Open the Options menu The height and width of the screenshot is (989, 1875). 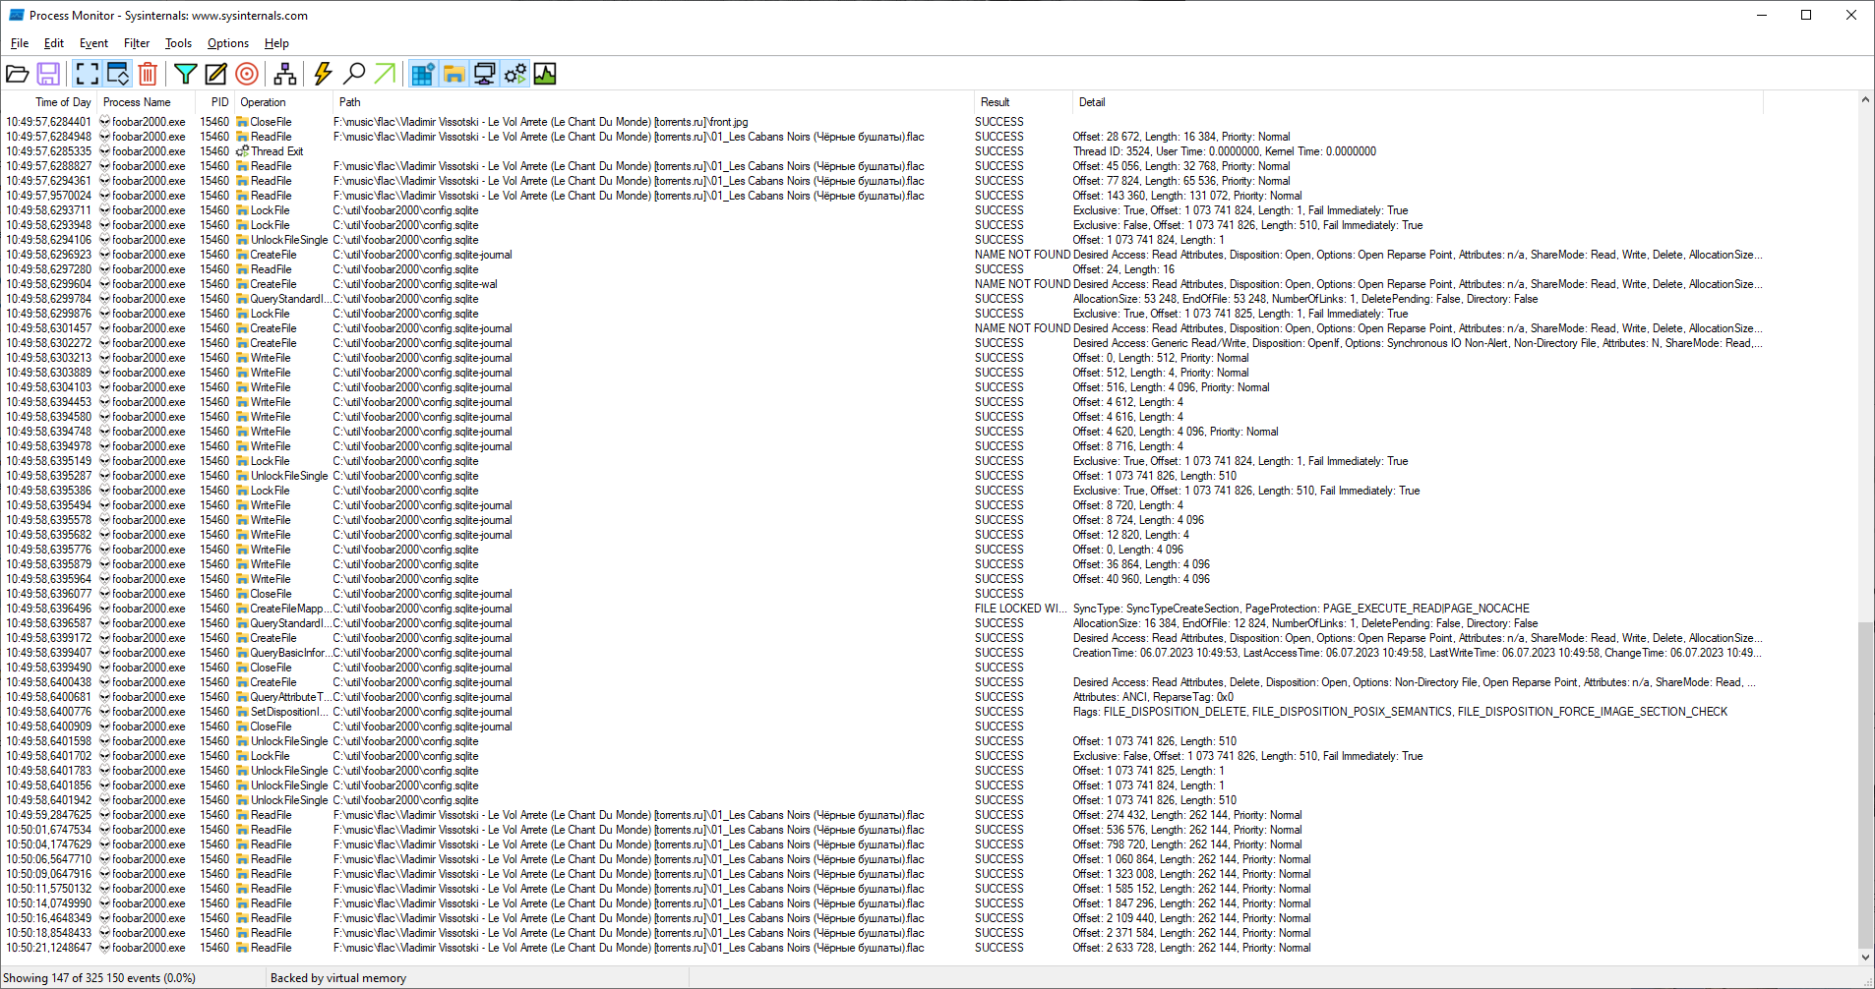pyautogui.click(x=228, y=43)
